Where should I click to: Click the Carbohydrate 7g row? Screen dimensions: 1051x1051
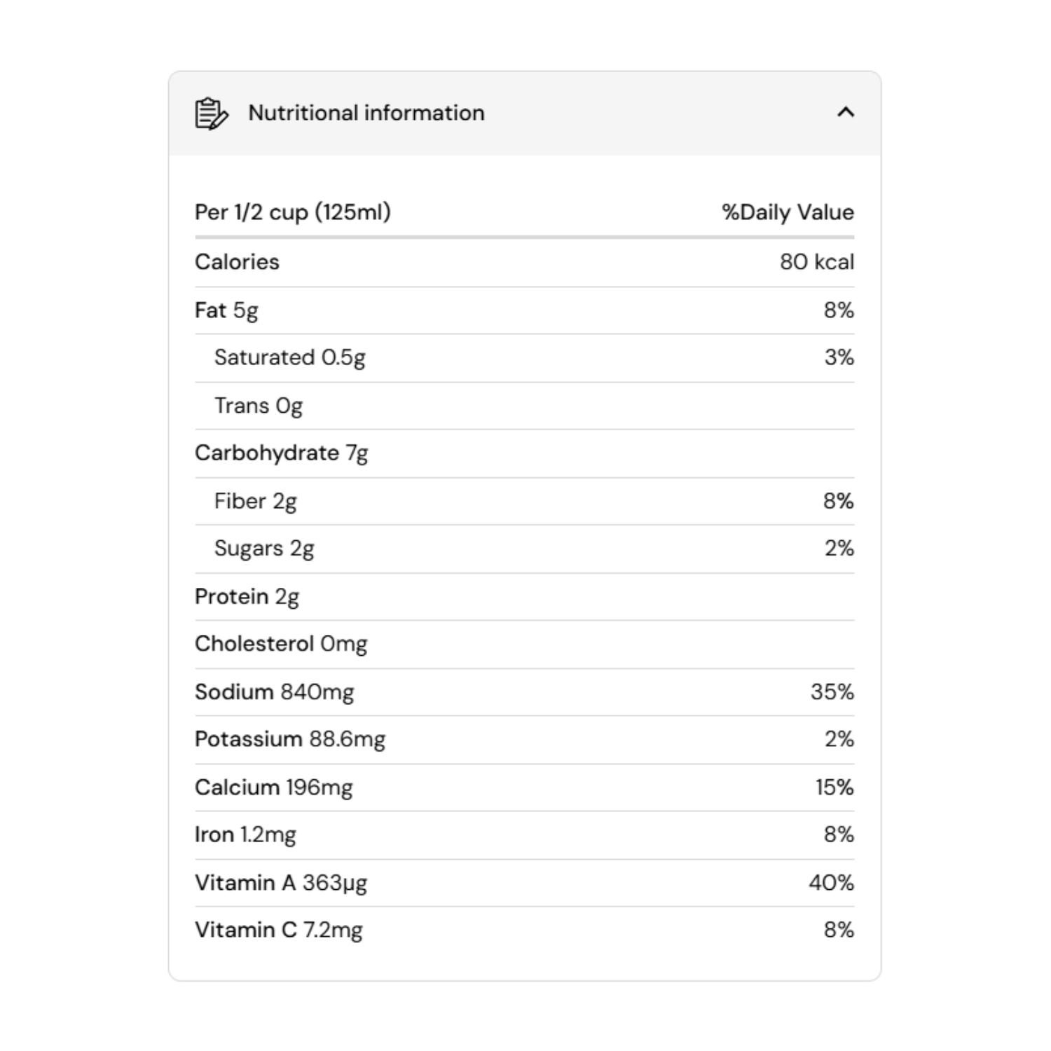[281, 453]
